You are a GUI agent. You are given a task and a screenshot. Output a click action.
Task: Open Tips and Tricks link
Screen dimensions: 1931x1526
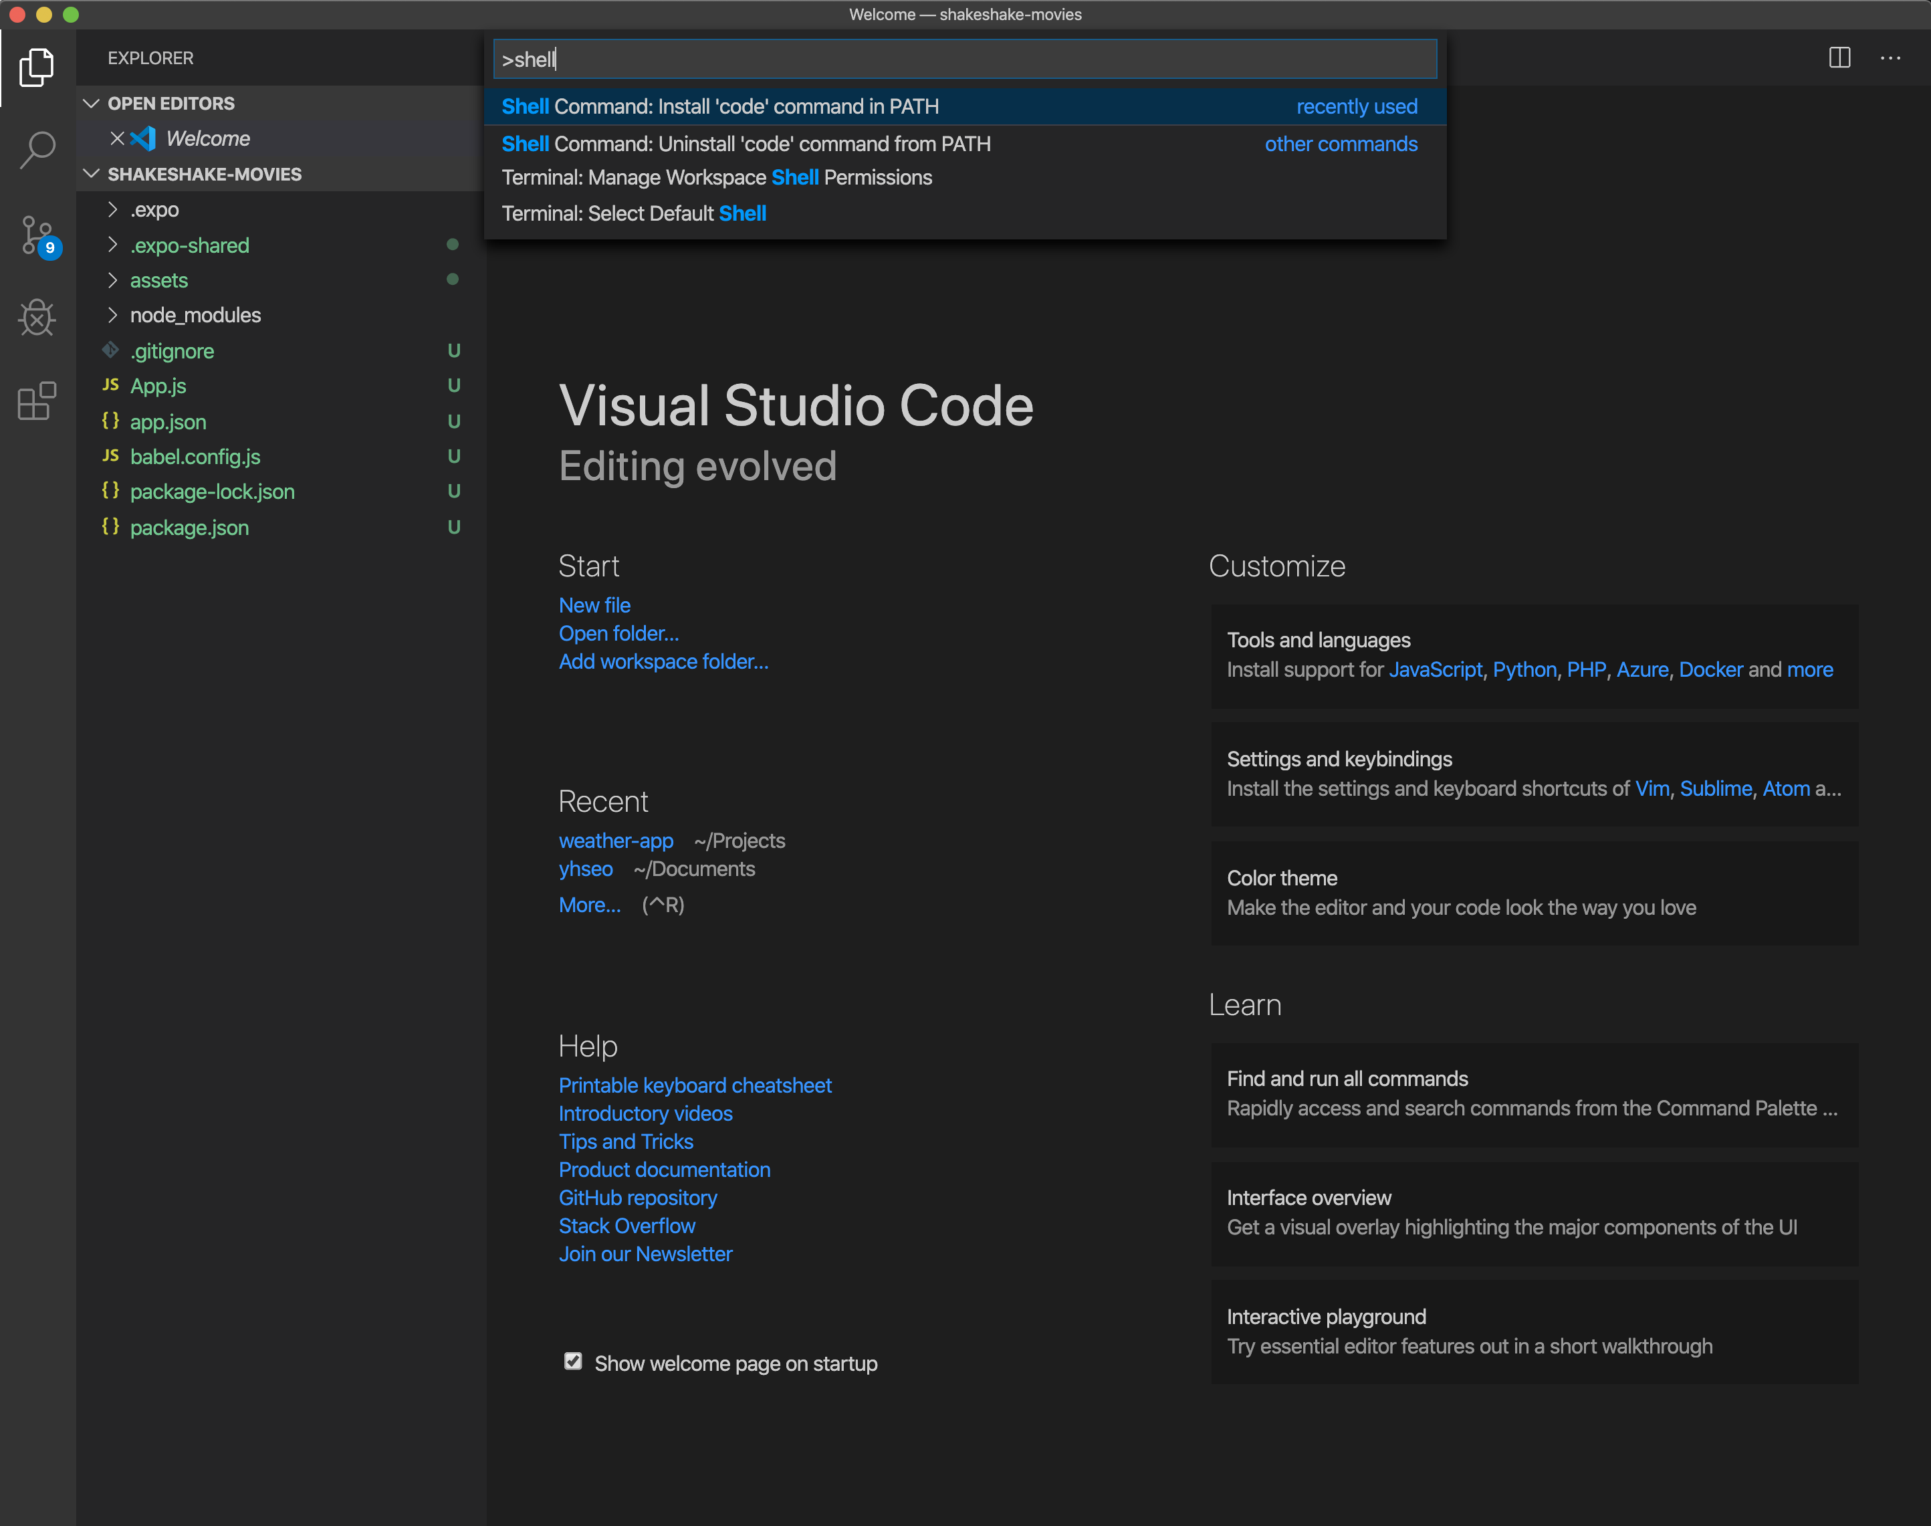pyautogui.click(x=626, y=1141)
